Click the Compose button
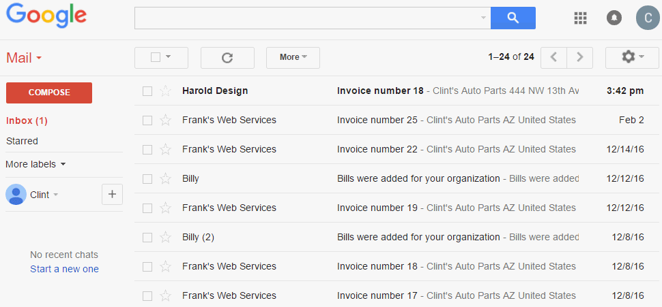Image resolution: width=662 pixels, height=307 pixels. point(49,93)
